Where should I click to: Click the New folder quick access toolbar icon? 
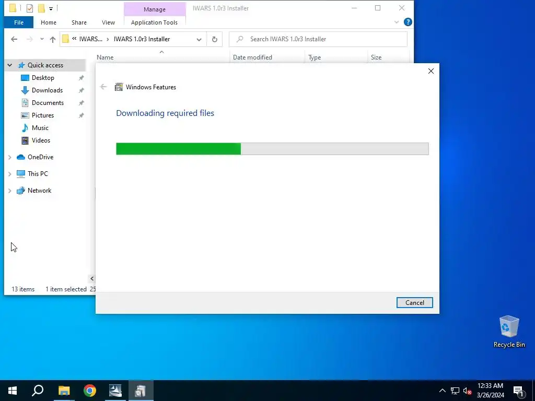click(x=41, y=8)
